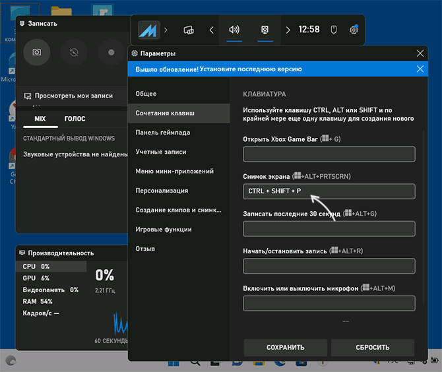The height and width of the screenshot is (372, 442).
Task: Click the СОХРАНИТЬ button
Action: [286, 348]
